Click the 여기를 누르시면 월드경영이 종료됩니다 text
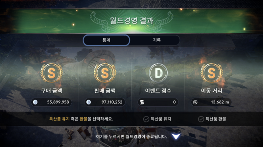Image resolution: width=263 pixels, height=147 pixels. (131, 137)
